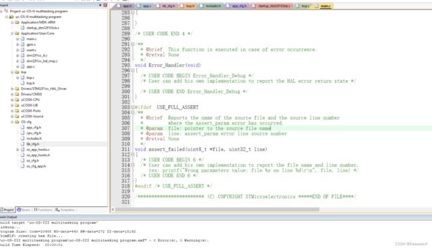
Task: Collapse the uc-OS-III multitasking program target
Action: [x=7, y=17]
